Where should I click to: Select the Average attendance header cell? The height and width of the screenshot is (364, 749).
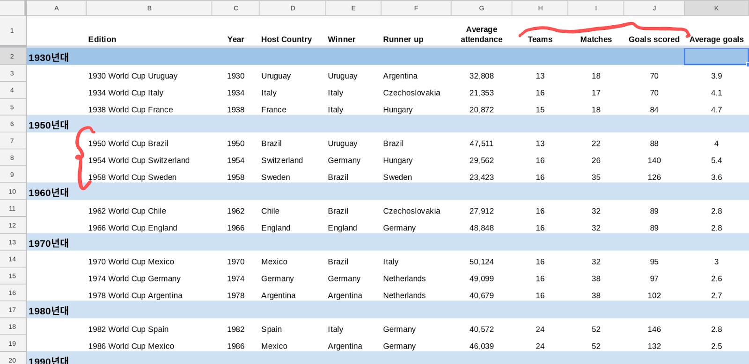click(481, 35)
